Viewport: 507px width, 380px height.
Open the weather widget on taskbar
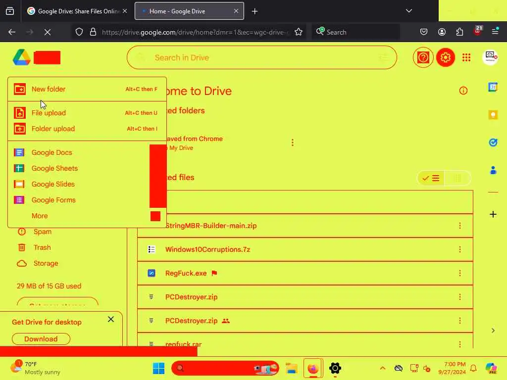(x=35, y=368)
